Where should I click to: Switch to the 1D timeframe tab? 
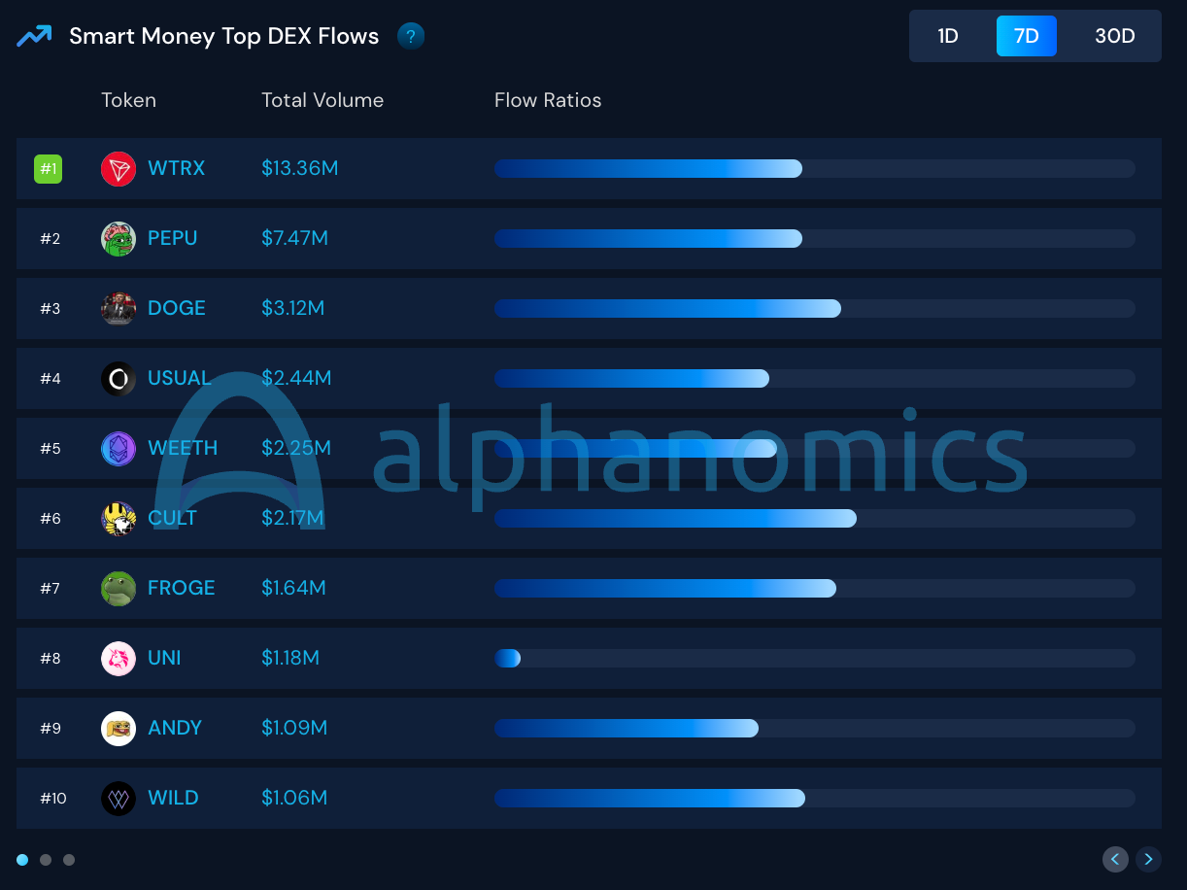point(948,36)
